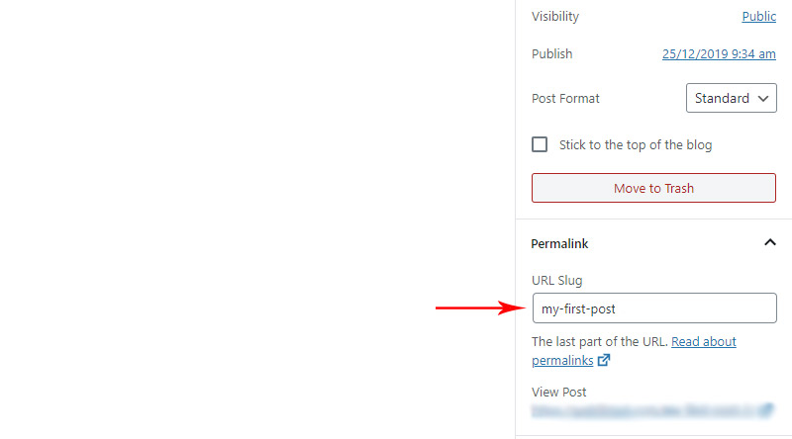Change visibility via the Public link
Image resolution: width=792 pixels, height=439 pixels.
[x=758, y=16]
